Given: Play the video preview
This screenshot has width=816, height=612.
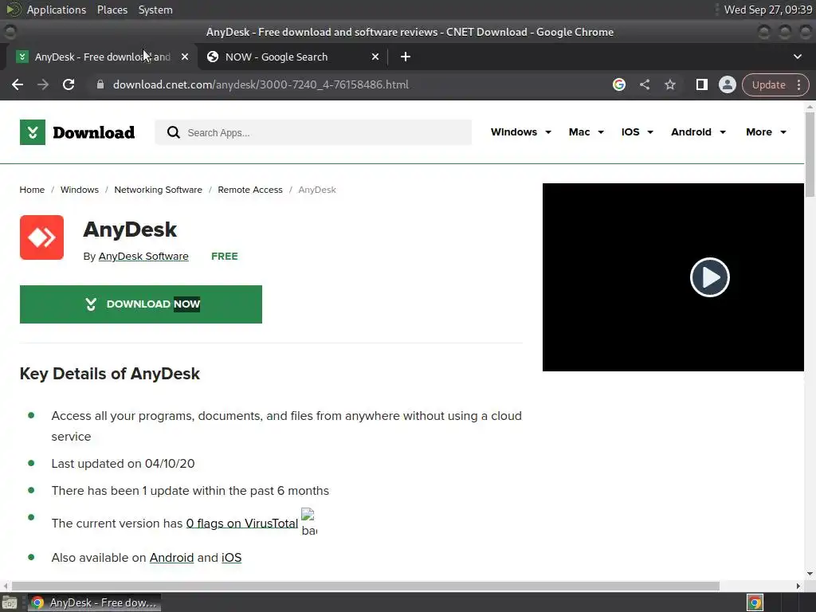Looking at the screenshot, I should click(709, 277).
